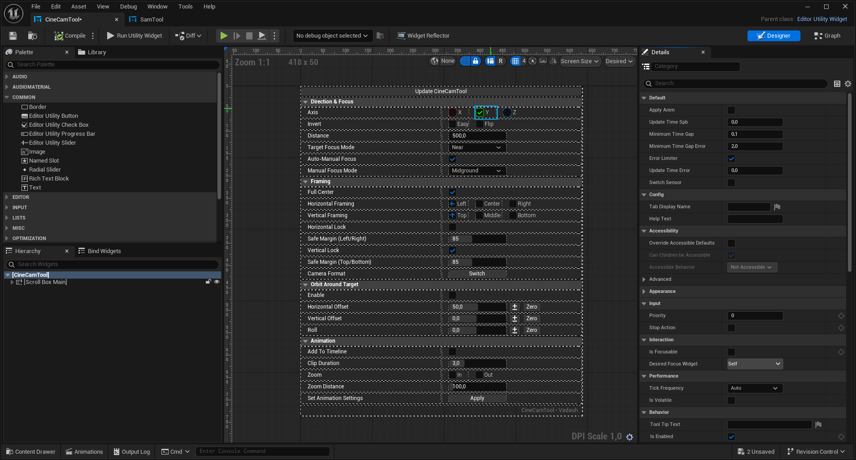Click the Safe Margin (Left/Right) slider

point(478,239)
